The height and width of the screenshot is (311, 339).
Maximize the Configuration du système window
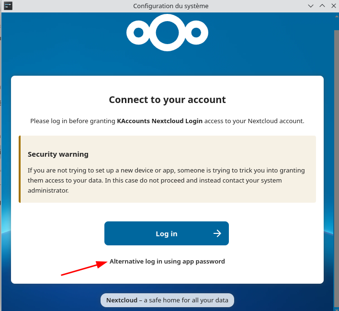point(322,6)
